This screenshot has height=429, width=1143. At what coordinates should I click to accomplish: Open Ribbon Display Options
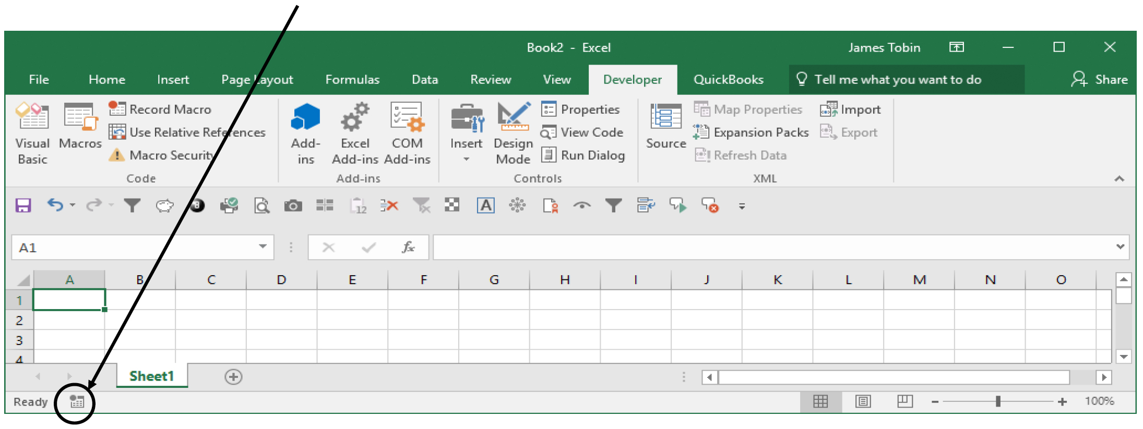pos(956,47)
